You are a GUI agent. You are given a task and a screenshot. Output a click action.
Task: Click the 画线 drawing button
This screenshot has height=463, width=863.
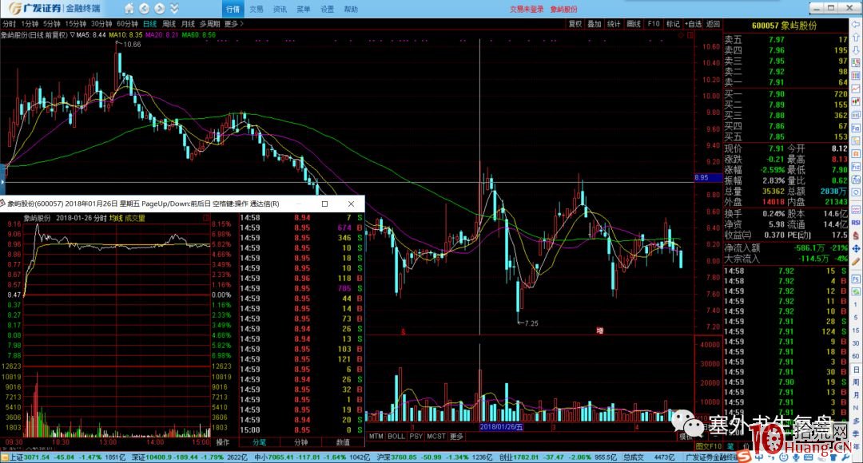634,24
